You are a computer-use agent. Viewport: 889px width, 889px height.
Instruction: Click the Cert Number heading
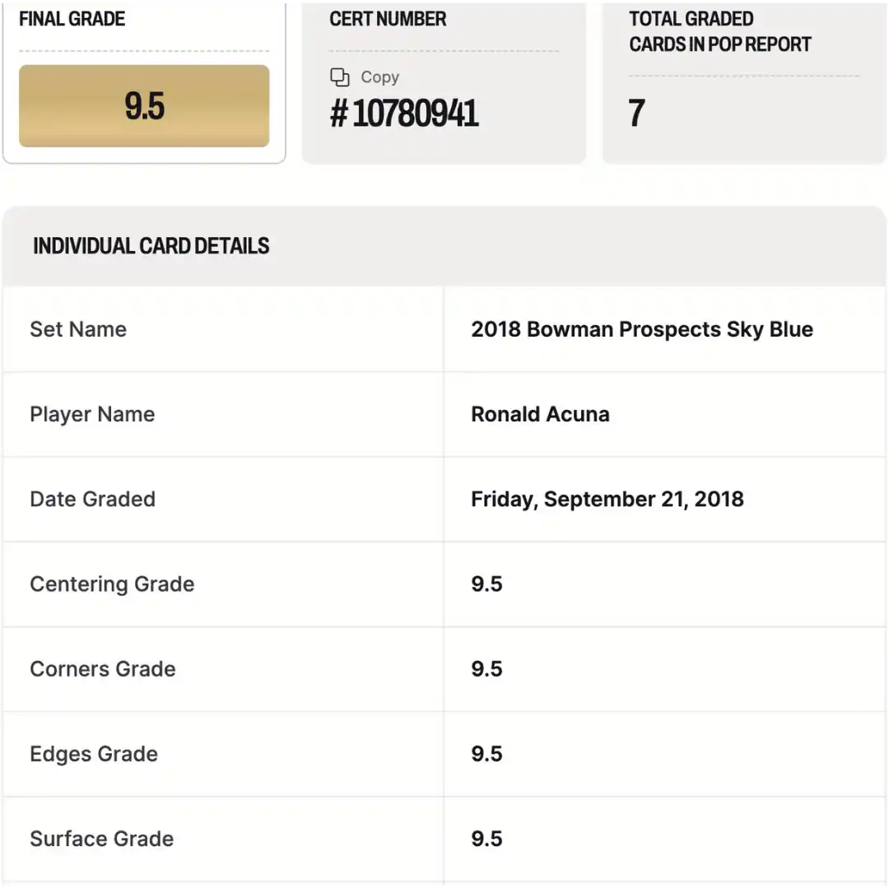[388, 19]
